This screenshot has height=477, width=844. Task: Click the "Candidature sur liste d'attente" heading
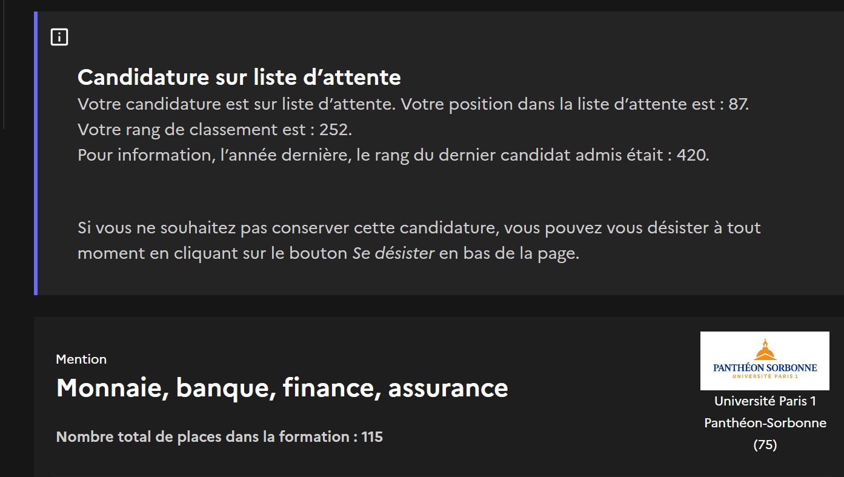tap(239, 78)
